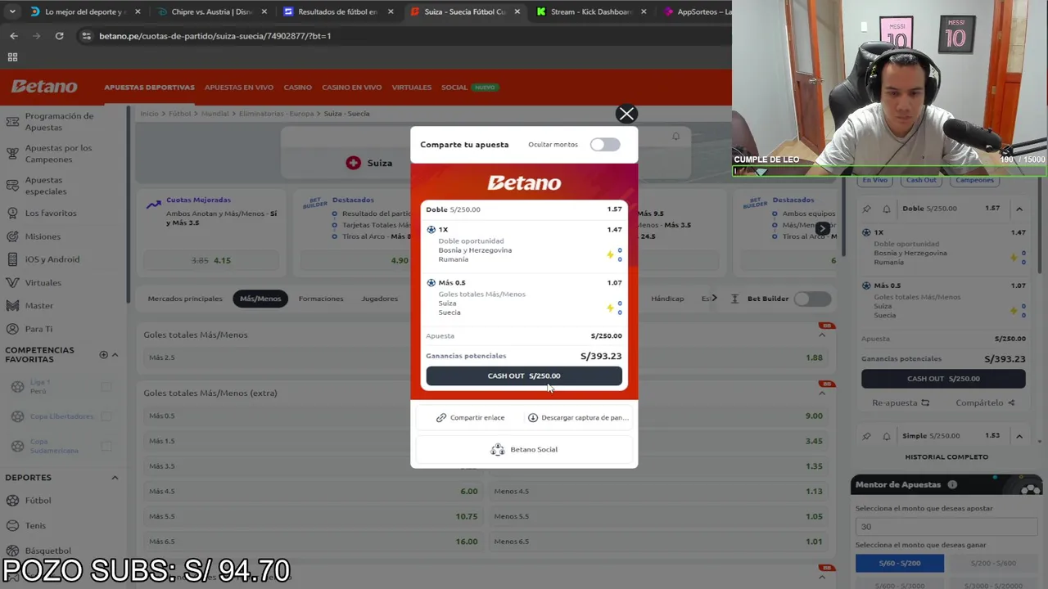Toggle bell notification for Doble bet
The height and width of the screenshot is (589, 1048).
click(886, 209)
